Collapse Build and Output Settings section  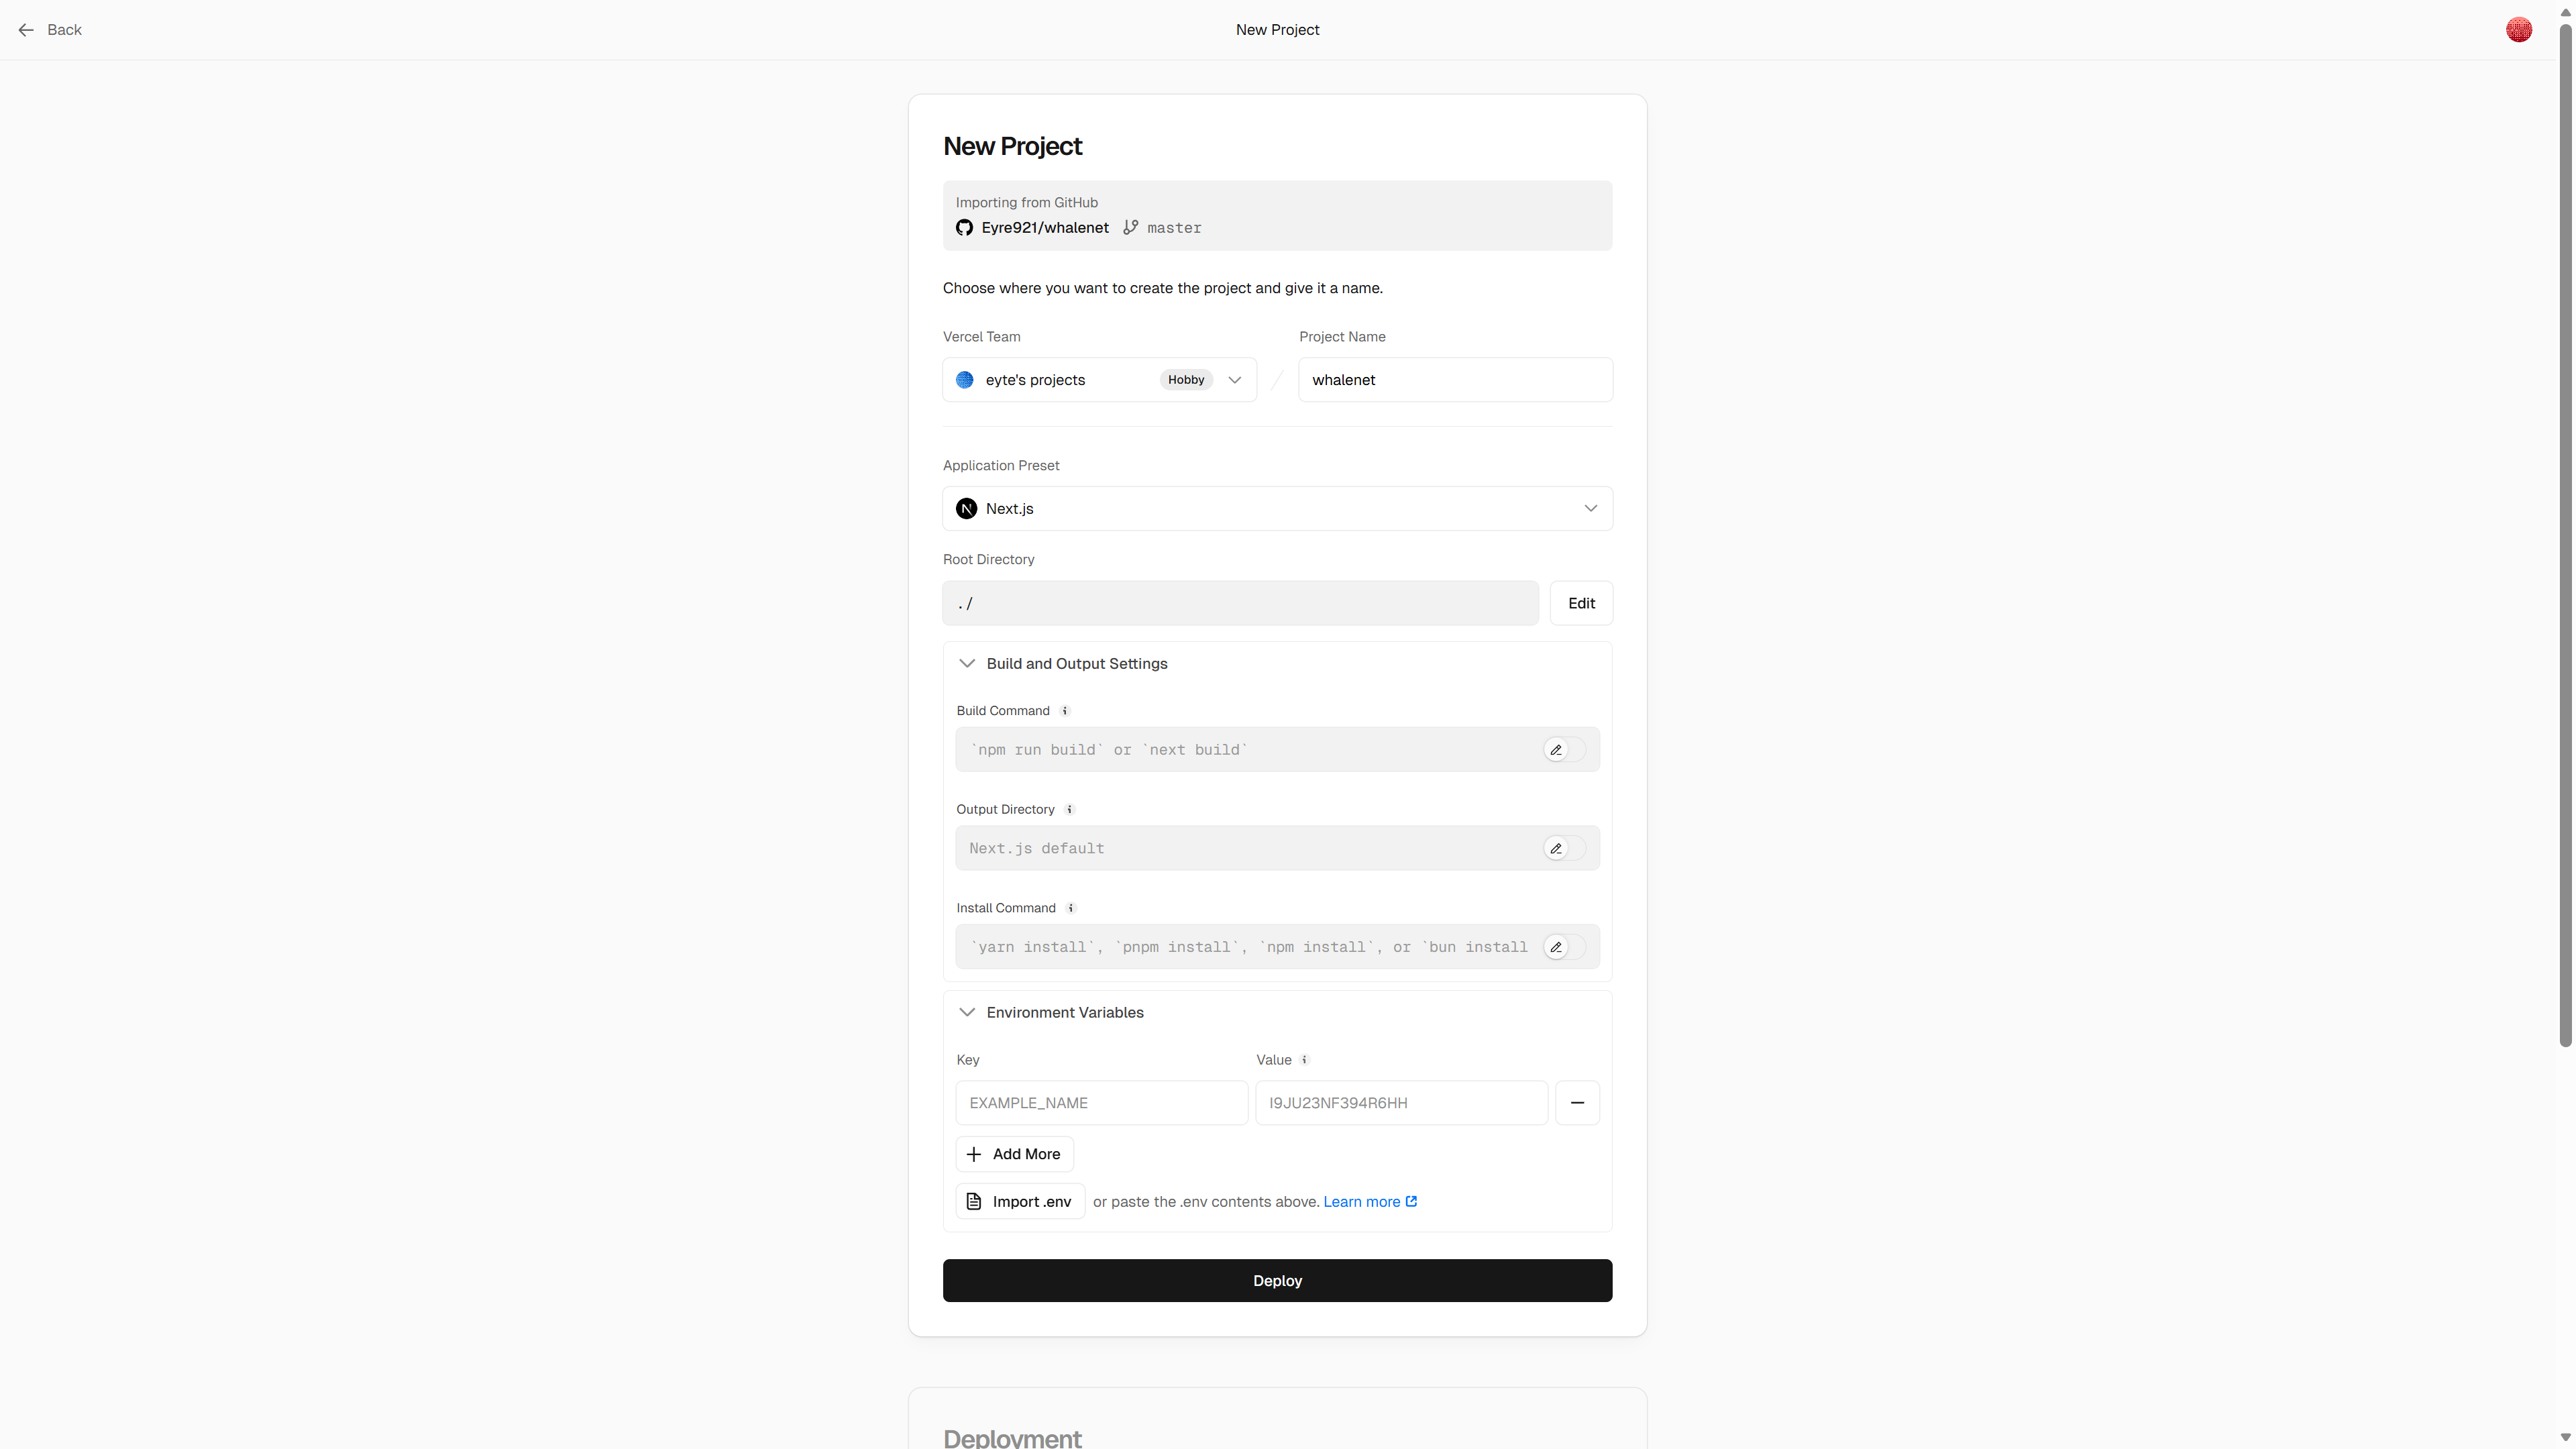1076,664
